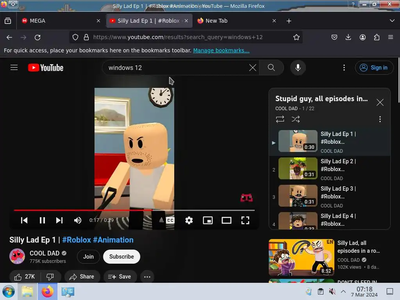The image size is (400, 300).
Task: Expand system tray hidden icons
Action: 343,291
